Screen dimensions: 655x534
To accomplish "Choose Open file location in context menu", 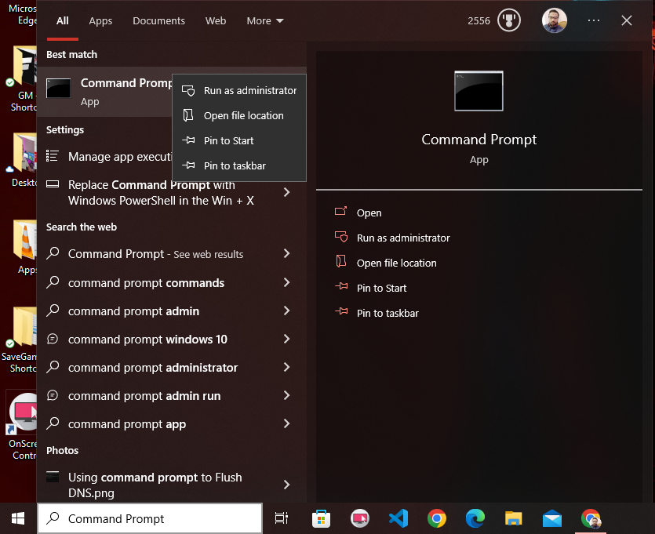I will click(239, 115).
